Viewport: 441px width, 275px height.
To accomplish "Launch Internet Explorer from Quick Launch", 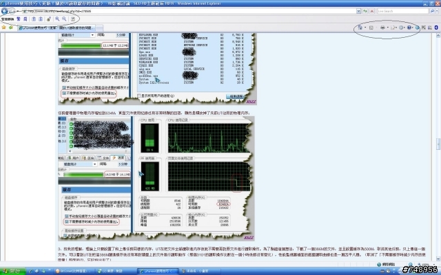I will click(32, 271).
